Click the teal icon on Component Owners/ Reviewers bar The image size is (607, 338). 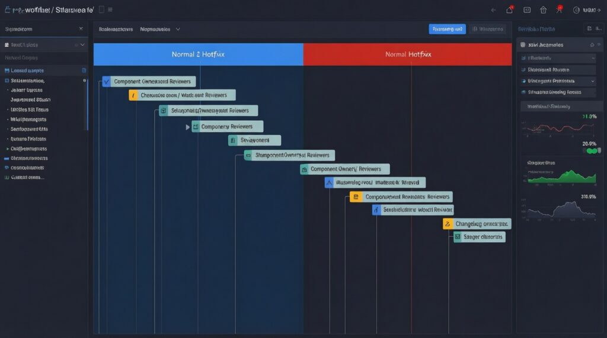305,169
